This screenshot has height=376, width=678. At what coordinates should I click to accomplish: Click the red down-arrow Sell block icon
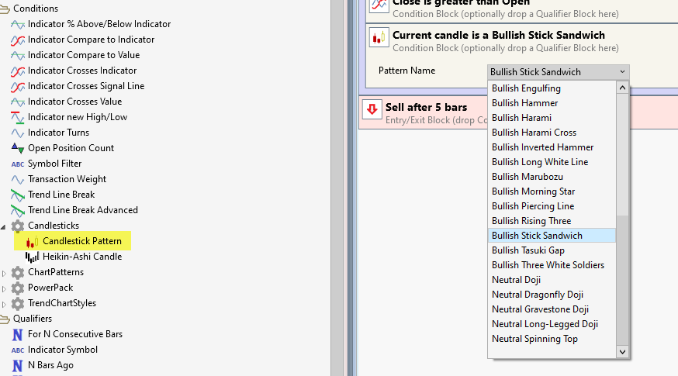[x=372, y=109]
